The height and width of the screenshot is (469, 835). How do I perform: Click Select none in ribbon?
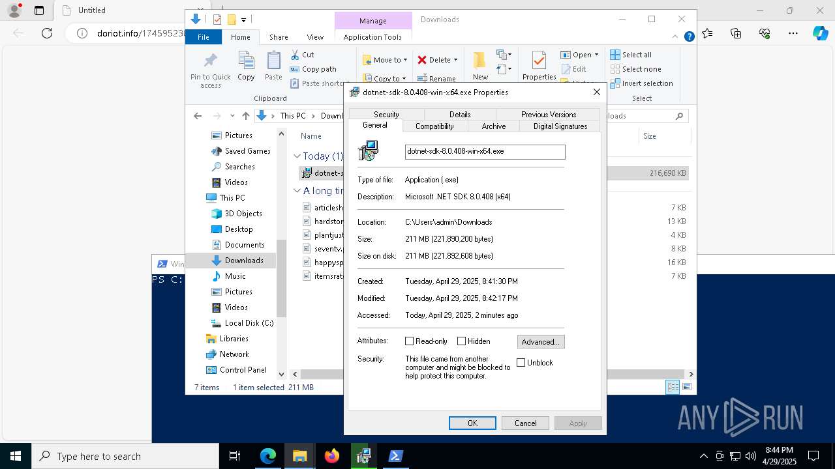click(x=635, y=69)
